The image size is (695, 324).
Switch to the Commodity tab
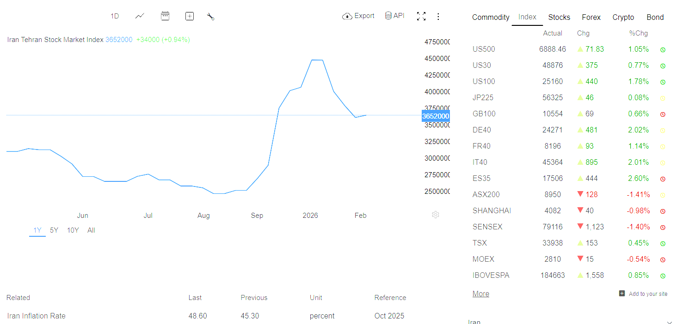coord(491,17)
